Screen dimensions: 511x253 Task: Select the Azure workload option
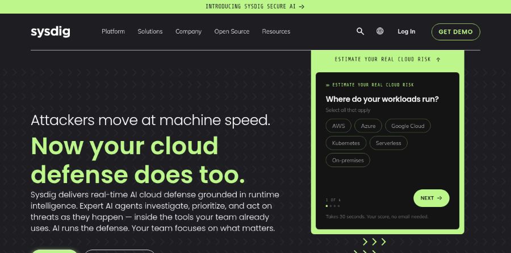368,126
